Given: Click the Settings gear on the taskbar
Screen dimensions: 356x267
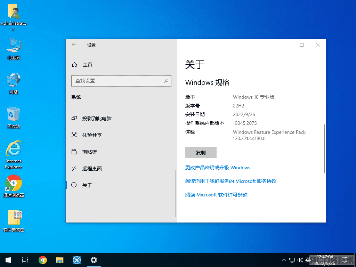Looking at the screenshot, I should (94, 260).
